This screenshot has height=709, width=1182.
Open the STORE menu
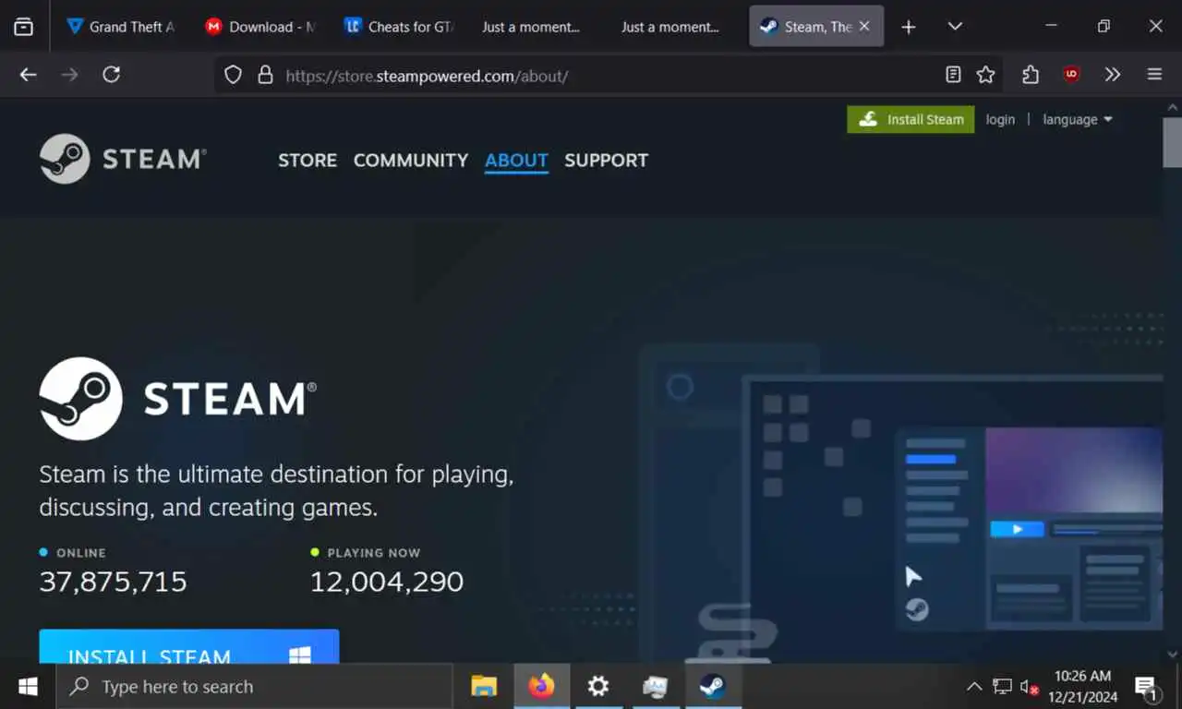(308, 160)
